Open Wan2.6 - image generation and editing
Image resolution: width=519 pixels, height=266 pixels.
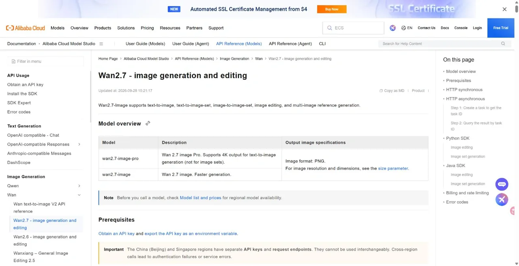click(45, 240)
